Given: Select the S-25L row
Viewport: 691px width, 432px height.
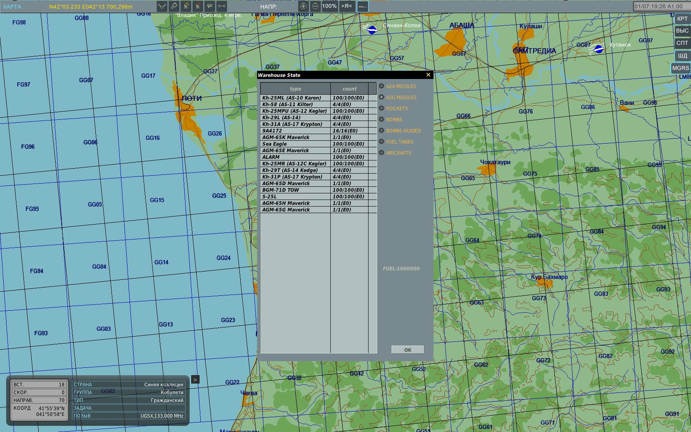Looking at the screenshot, I should tap(318, 197).
